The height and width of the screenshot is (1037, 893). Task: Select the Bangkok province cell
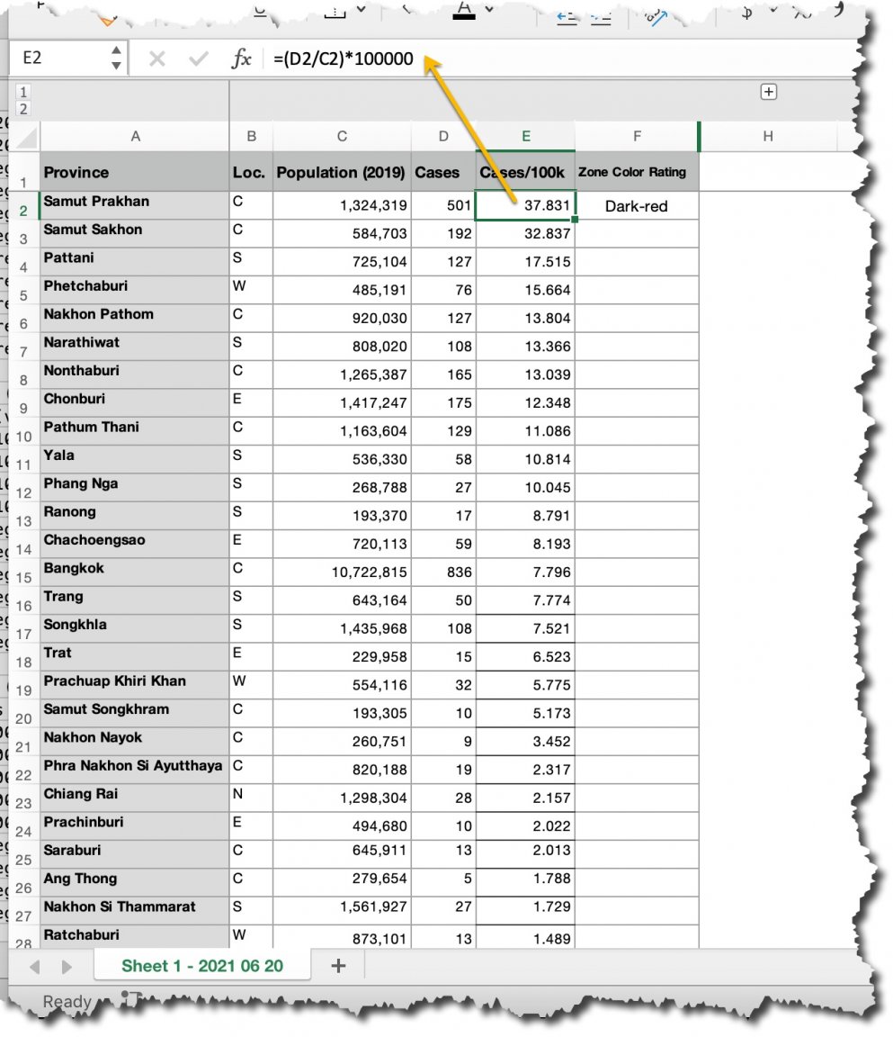[x=135, y=573]
